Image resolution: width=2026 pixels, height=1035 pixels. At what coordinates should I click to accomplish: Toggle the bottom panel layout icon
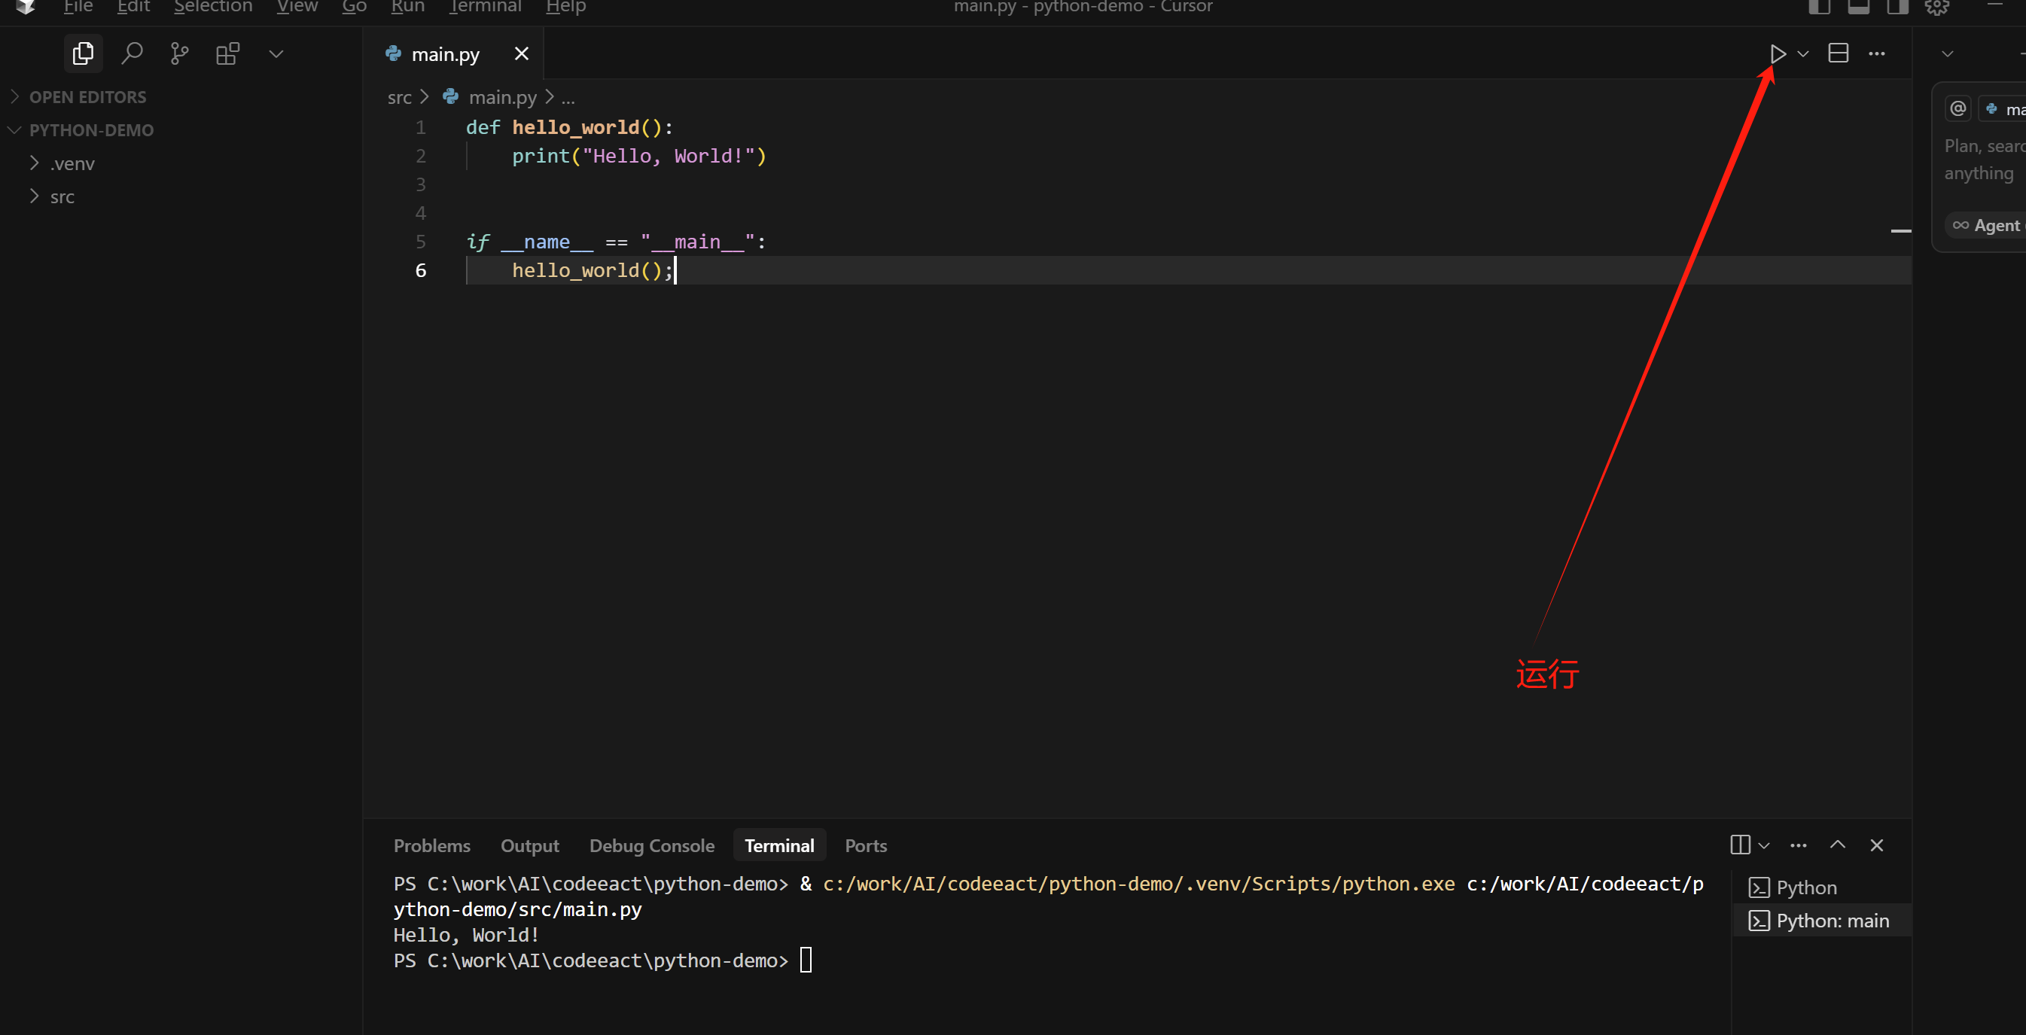pyautogui.click(x=1858, y=7)
